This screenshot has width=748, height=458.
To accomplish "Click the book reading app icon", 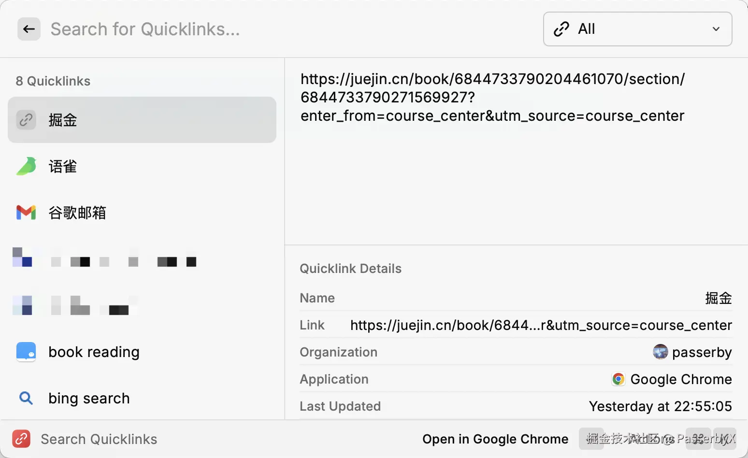I will (26, 352).
